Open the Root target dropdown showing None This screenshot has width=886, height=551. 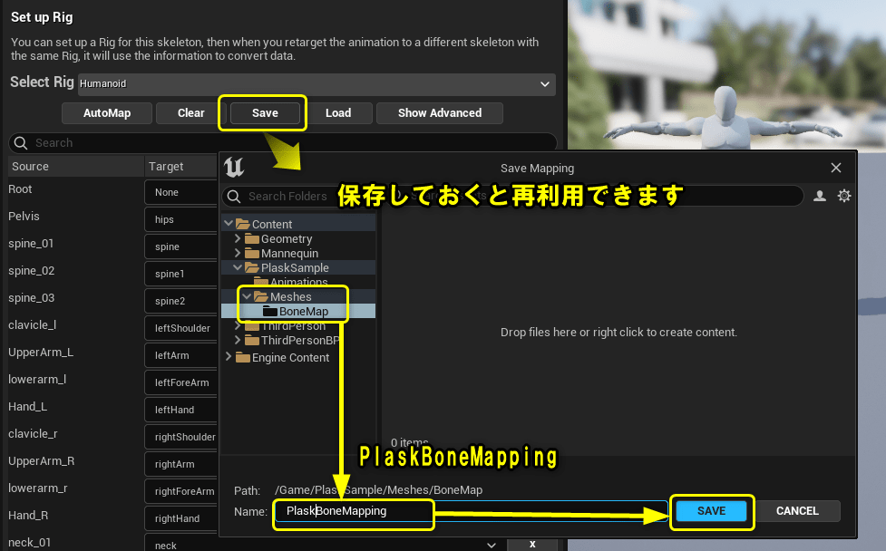(181, 192)
